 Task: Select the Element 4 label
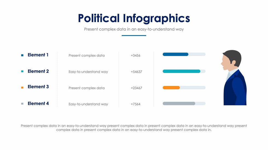(38, 103)
